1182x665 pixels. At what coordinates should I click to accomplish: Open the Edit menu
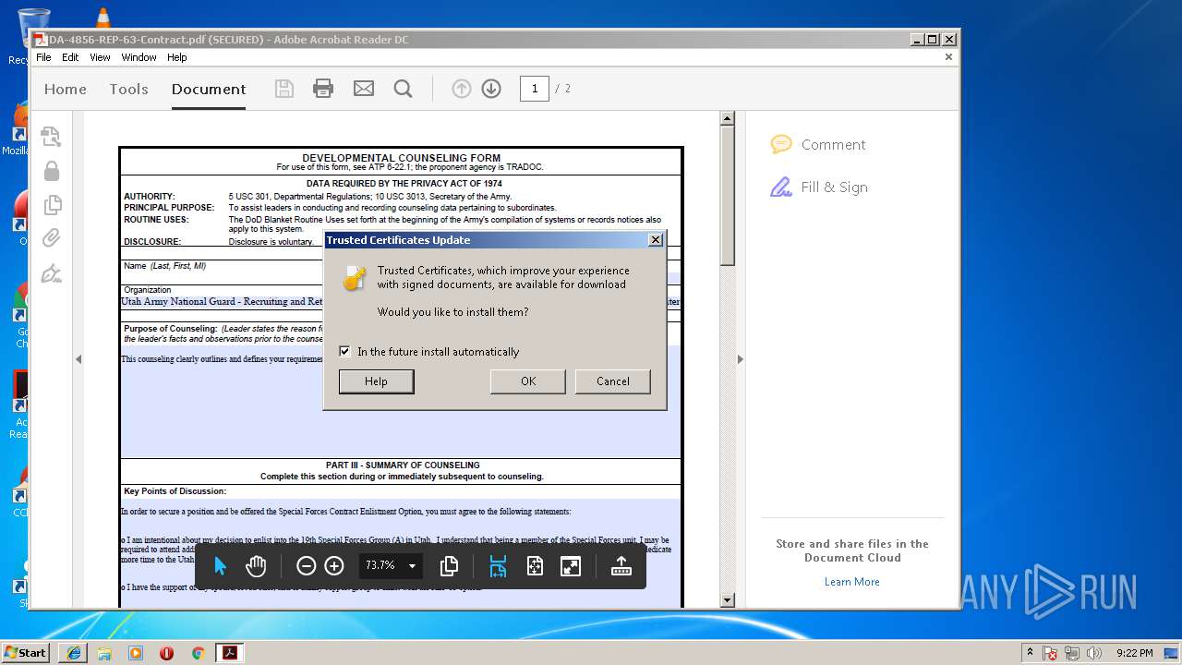click(x=70, y=57)
